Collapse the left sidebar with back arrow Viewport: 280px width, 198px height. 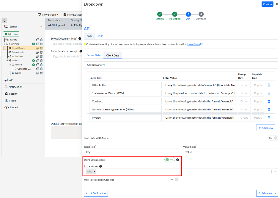click(4, 21)
